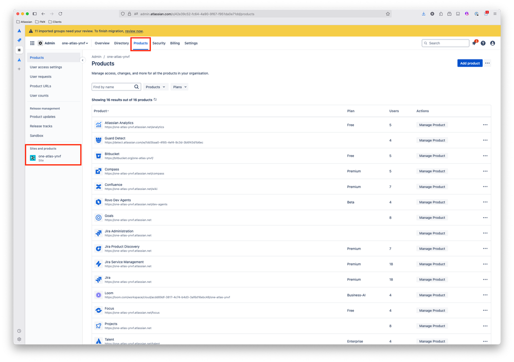Click Manage Product for Compass

tap(432, 171)
